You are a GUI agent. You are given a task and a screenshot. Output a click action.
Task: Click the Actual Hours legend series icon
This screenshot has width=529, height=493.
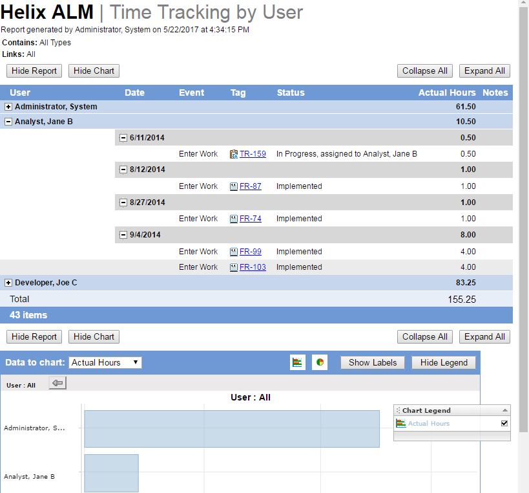(x=400, y=424)
